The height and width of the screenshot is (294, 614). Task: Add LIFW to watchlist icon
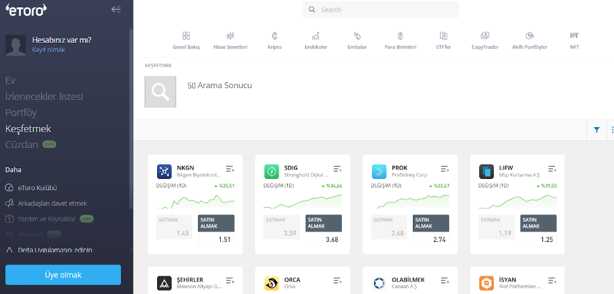click(552, 169)
